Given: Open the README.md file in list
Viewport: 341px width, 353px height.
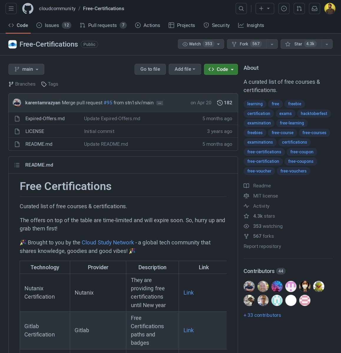Looking at the screenshot, I should (39, 144).
